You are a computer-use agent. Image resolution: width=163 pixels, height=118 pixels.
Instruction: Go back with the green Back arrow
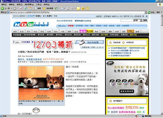point(3,8)
